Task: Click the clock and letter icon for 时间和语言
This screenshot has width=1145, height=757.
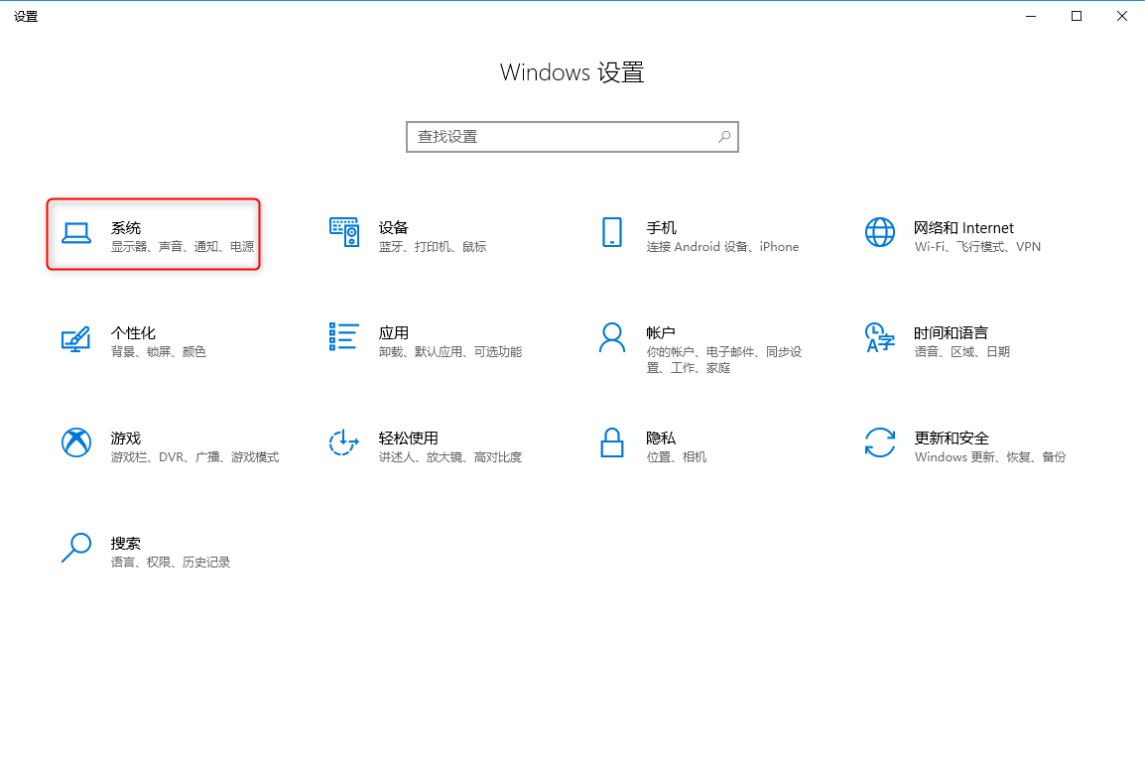Action: click(880, 337)
